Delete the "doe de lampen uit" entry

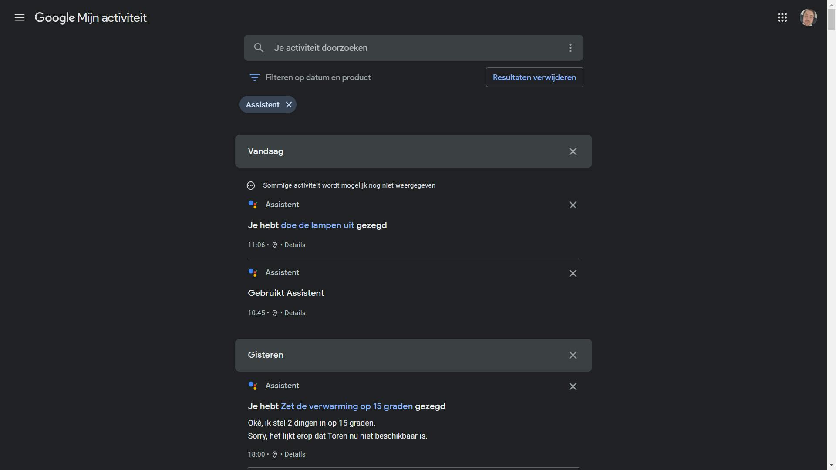tap(573, 205)
